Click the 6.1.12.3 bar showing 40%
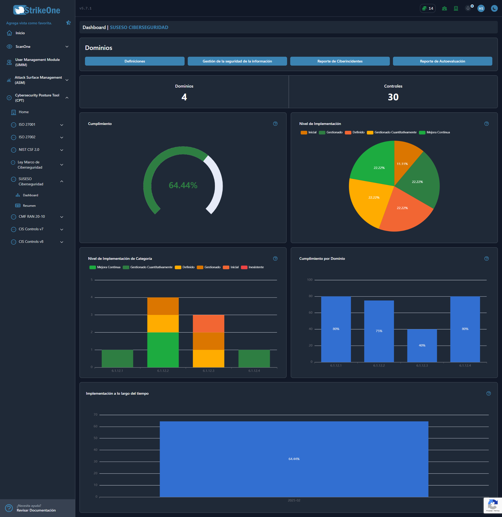Viewport: 502px width, 517px height. (421, 345)
